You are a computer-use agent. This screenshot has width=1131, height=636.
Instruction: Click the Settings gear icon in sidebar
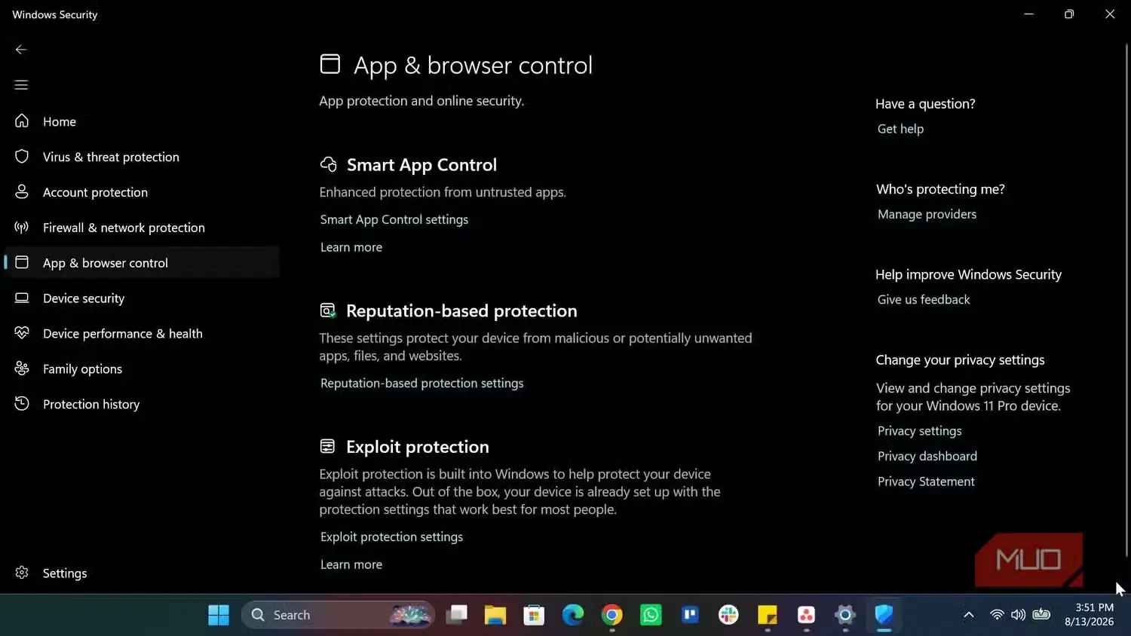[22, 573]
